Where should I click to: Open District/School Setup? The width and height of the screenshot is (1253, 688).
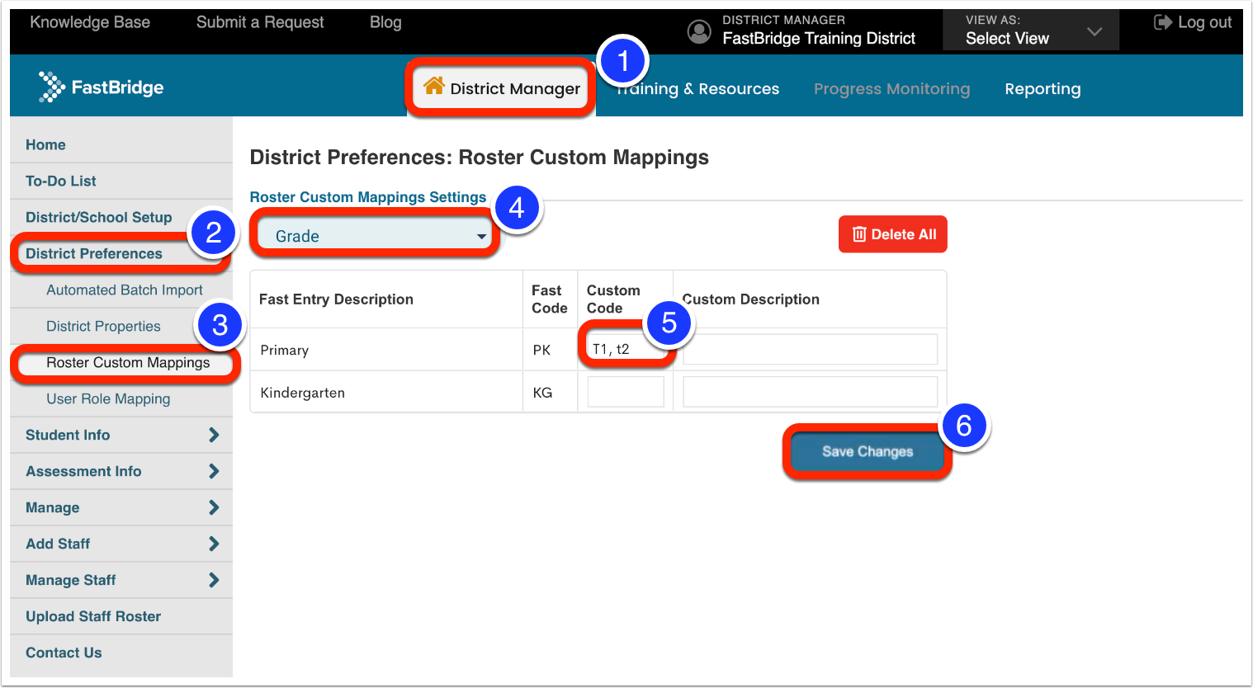coord(98,217)
